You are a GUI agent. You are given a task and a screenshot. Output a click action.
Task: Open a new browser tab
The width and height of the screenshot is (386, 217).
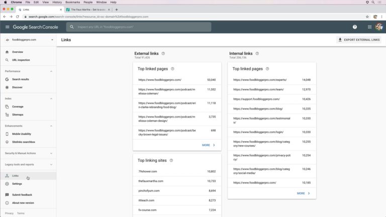[117, 10]
